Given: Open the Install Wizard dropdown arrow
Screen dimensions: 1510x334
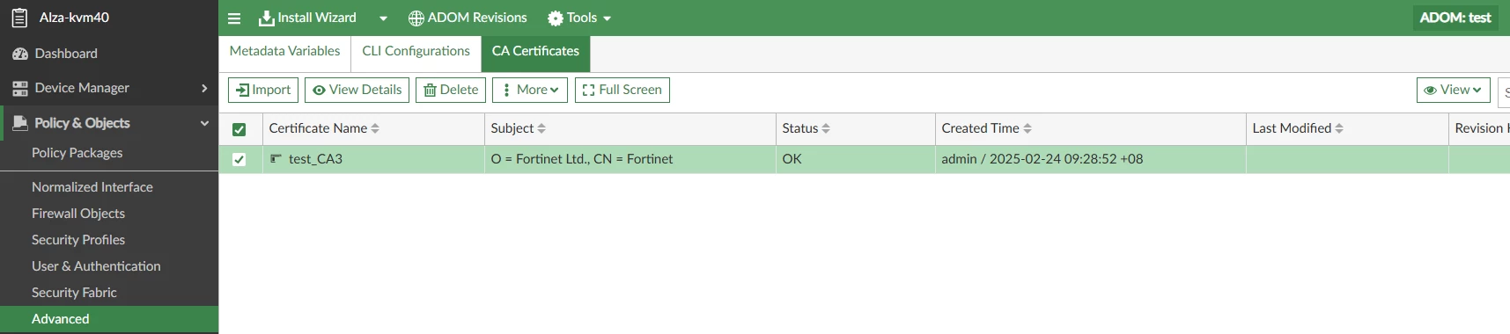Looking at the screenshot, I should [x=383, y=18].
